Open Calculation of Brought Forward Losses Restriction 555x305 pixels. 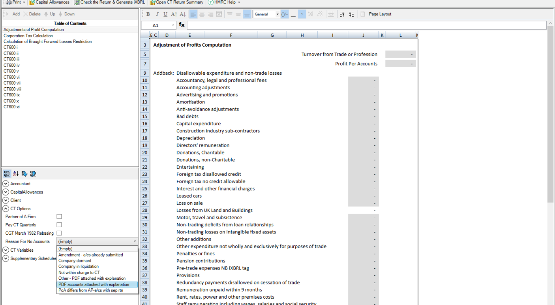point(48,41)
